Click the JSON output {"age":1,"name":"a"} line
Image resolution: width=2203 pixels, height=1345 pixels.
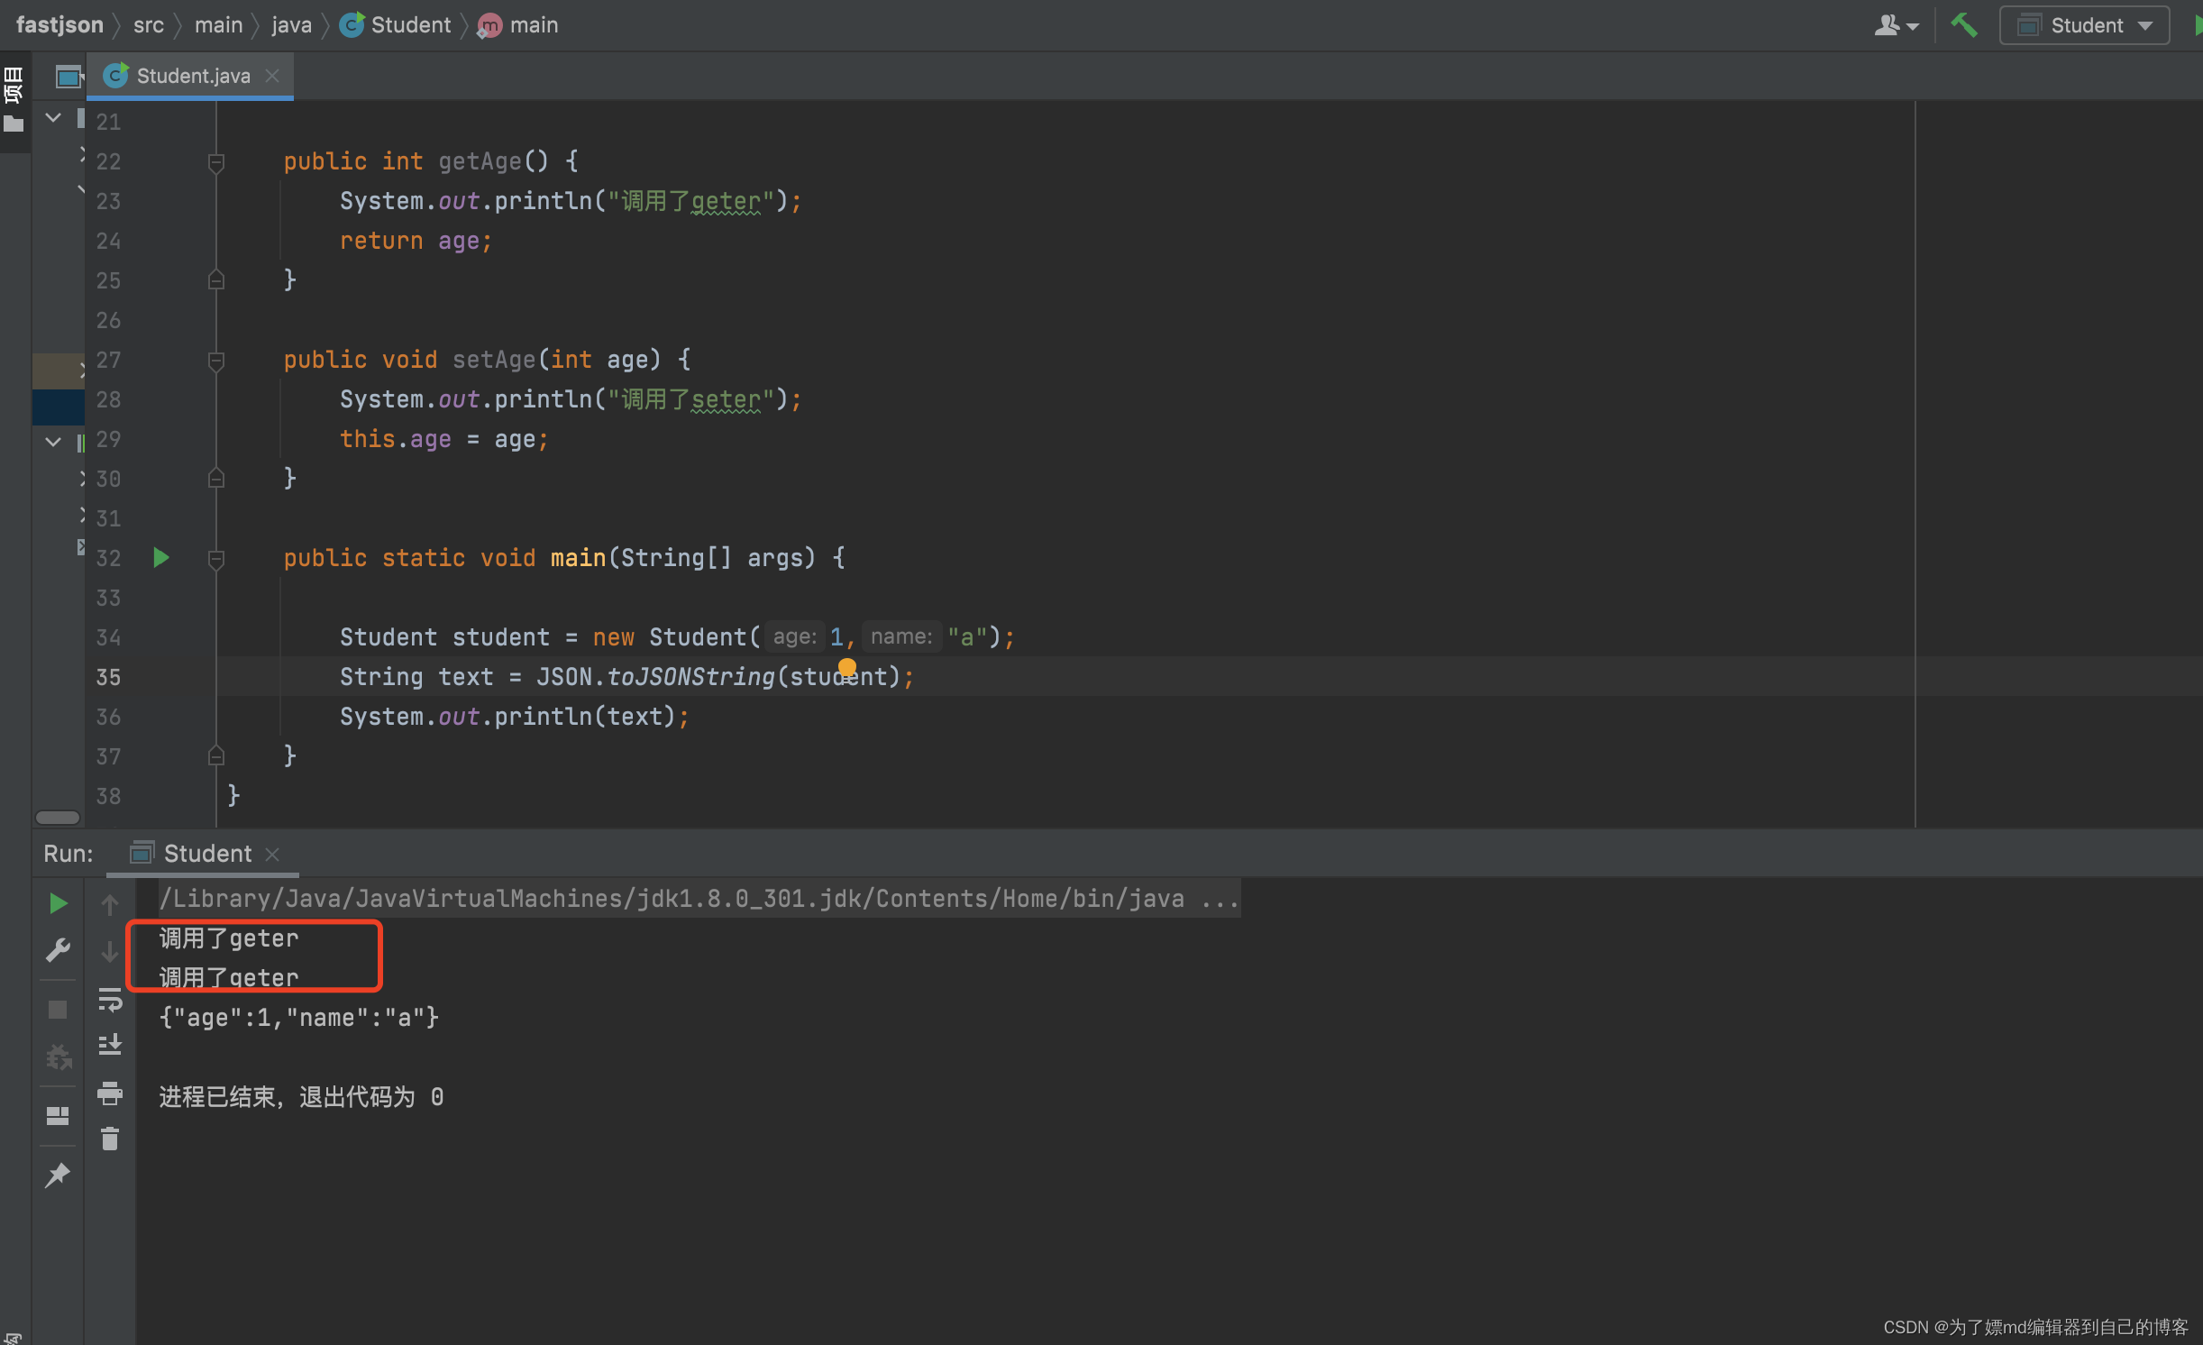click(299, 1018)
